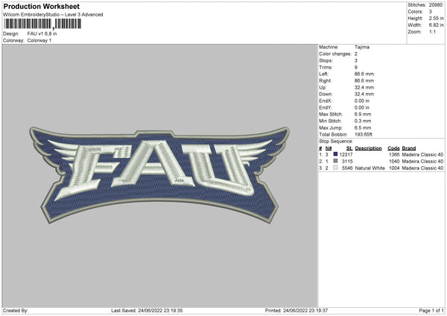Click the 'Page 1 of 1' footer text
The height and width of the screenshot is (316, 447).
click(x=431, y=311)
